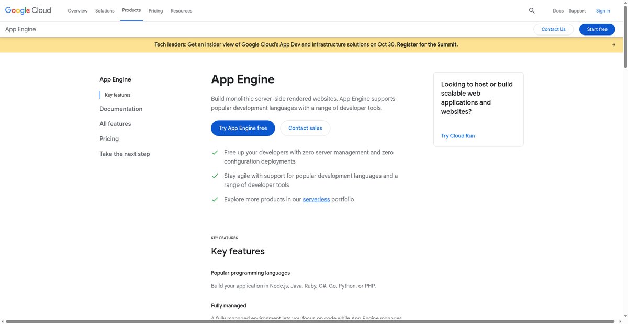Click the Contact sales button
This screenshot has height=324, width=628.
305,128
